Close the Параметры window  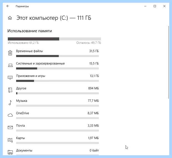[164, 6]
